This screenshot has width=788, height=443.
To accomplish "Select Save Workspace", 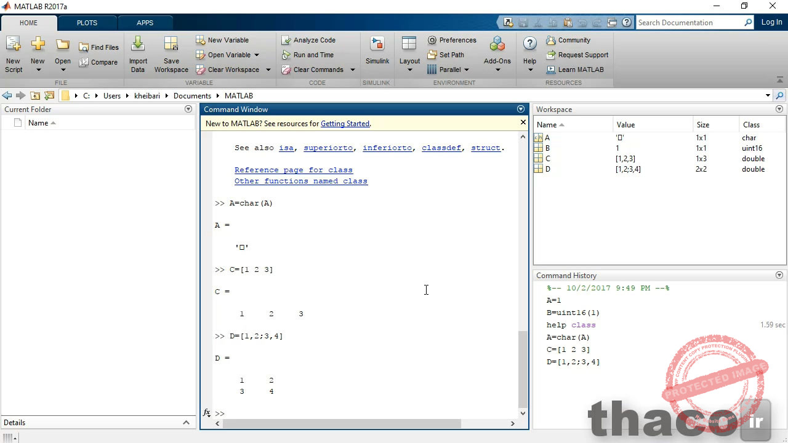I will pos(171,54).
